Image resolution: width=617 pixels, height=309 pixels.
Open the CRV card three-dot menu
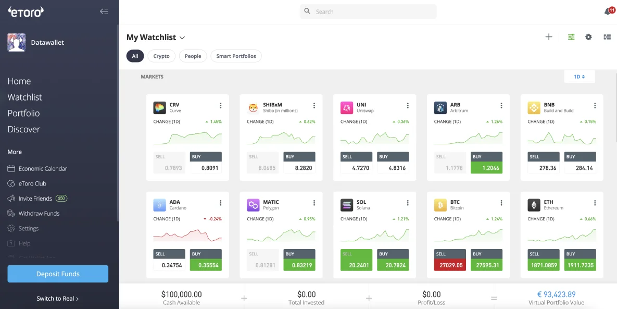pyautogui.click(x=220, y=105)
